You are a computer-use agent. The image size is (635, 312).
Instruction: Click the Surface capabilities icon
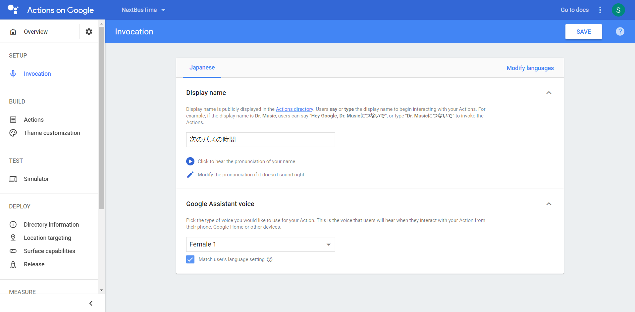click(x=13, y=251)
